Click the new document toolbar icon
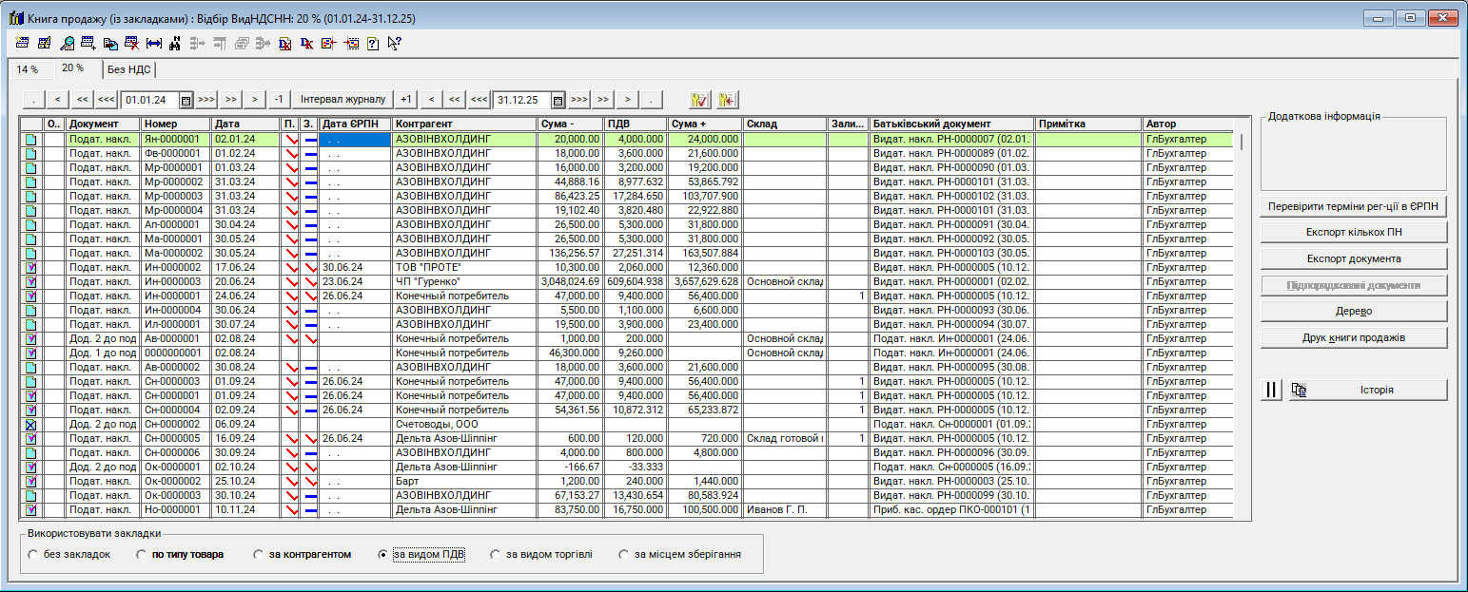1468x592 pixels. point(22,43)
